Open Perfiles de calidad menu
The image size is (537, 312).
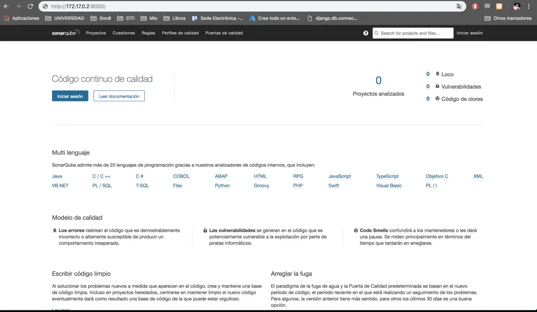pyautogui.click(x=180, y=33)
